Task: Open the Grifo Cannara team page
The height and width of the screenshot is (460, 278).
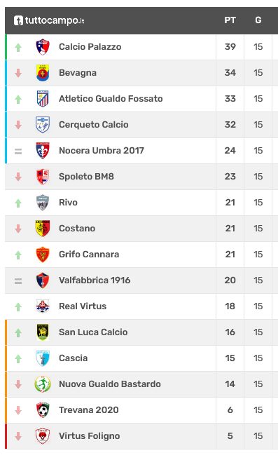Action: point(89,255)
